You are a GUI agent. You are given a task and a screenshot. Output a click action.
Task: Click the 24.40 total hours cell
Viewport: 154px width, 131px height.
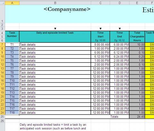[137, 117]
